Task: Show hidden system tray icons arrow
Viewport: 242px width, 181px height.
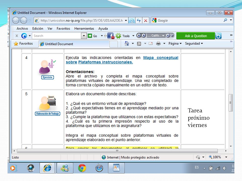Action: point(204,168)
